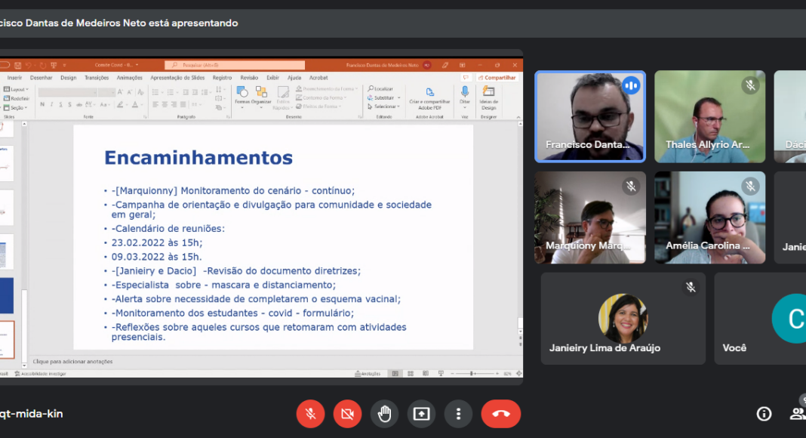
Task: Raise hand in the meeting
Action: (384, 414)
